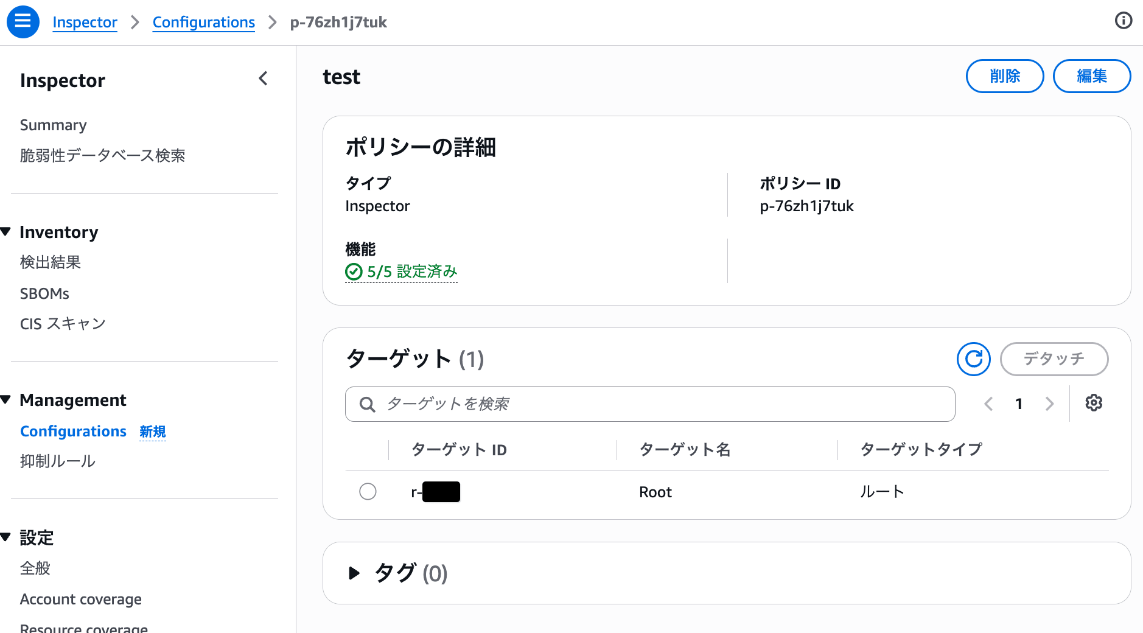Click the 削除 button
The height and width of the screenshot is (633, 1143).
tap(1005, 76)
